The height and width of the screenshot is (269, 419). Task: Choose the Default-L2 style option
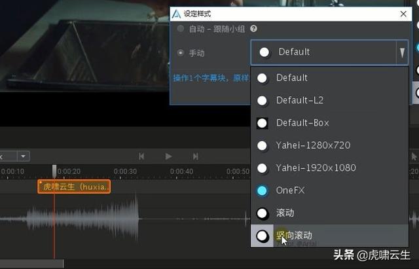[x=329, y=100]
